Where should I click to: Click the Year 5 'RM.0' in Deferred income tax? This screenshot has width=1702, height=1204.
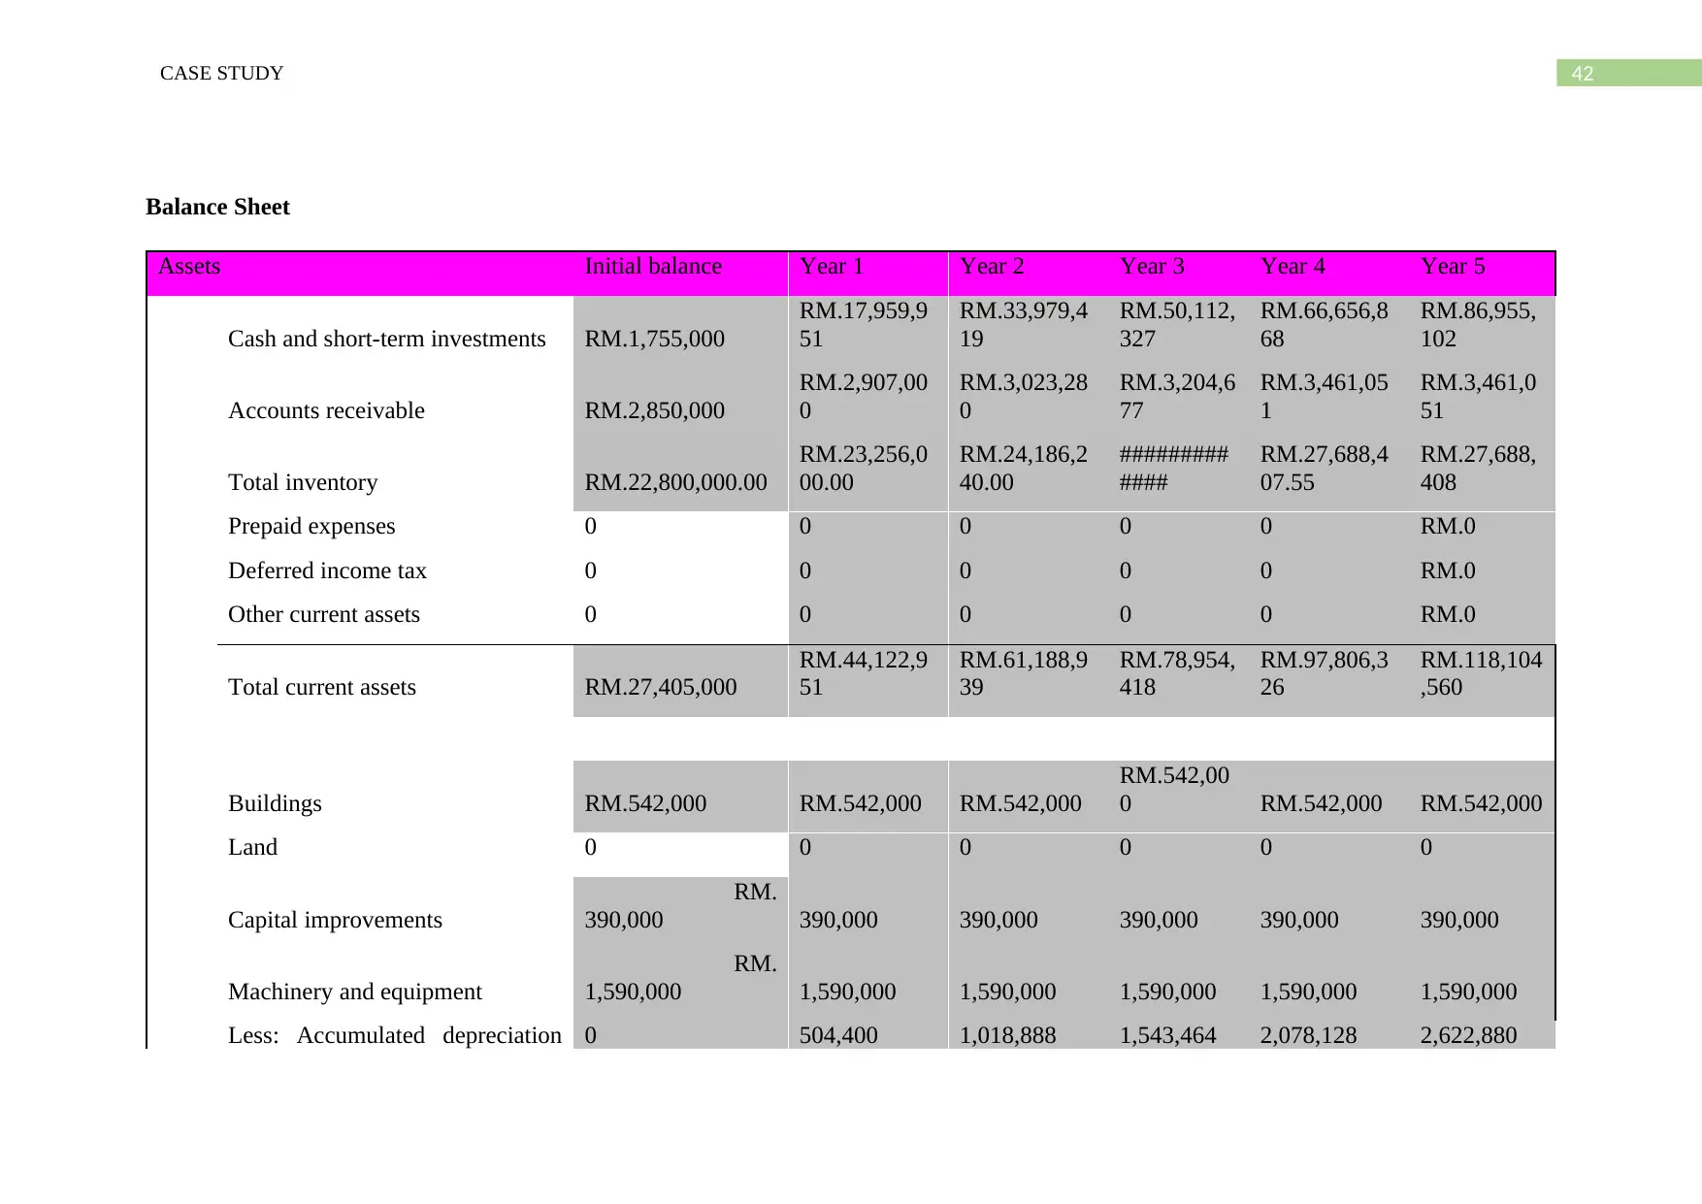(x=1448, y=570)
